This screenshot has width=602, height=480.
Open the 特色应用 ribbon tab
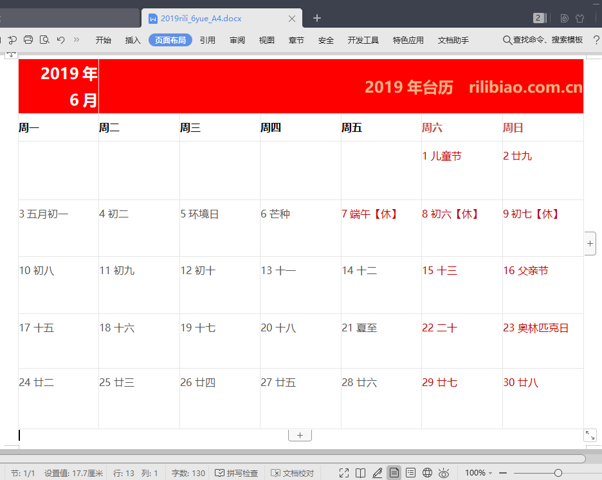(408, 40)
